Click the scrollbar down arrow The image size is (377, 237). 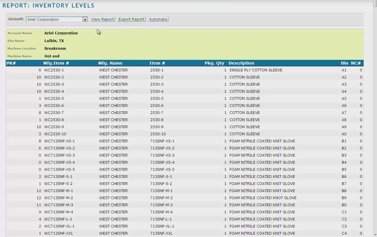375,235
